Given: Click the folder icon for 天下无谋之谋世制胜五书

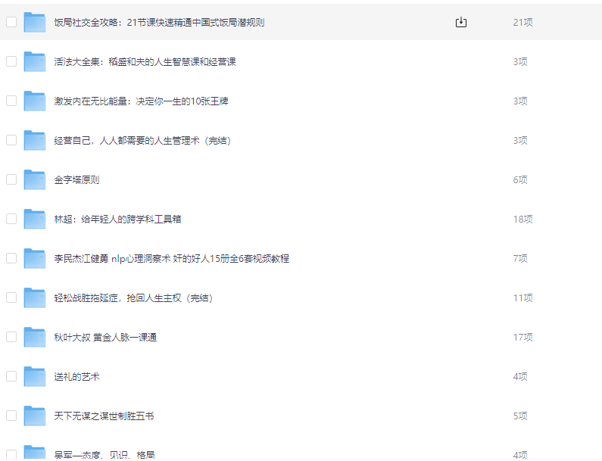Looking at the screenshot, I should click(35, 416).
